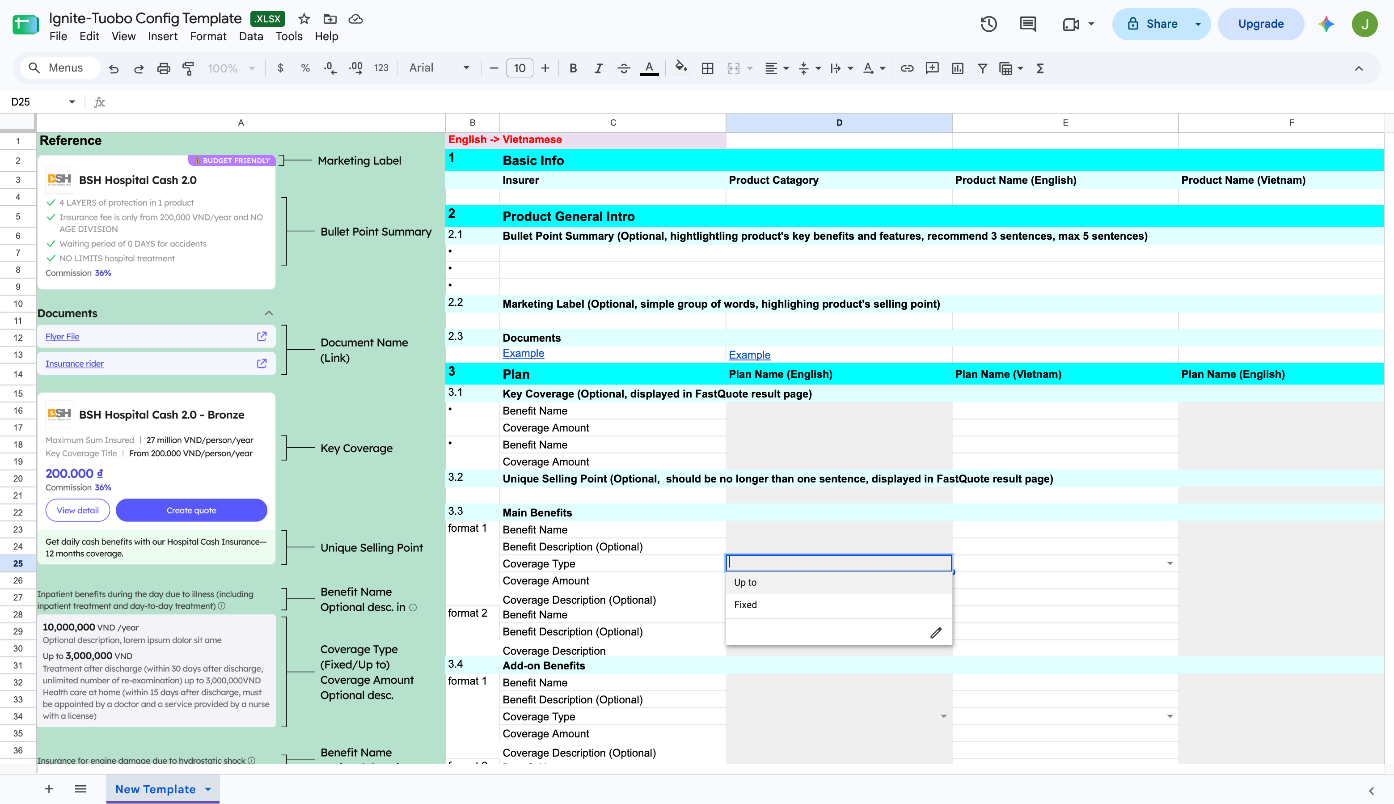Open the Insert menu
1394x804 pixels.
point(162,37)
